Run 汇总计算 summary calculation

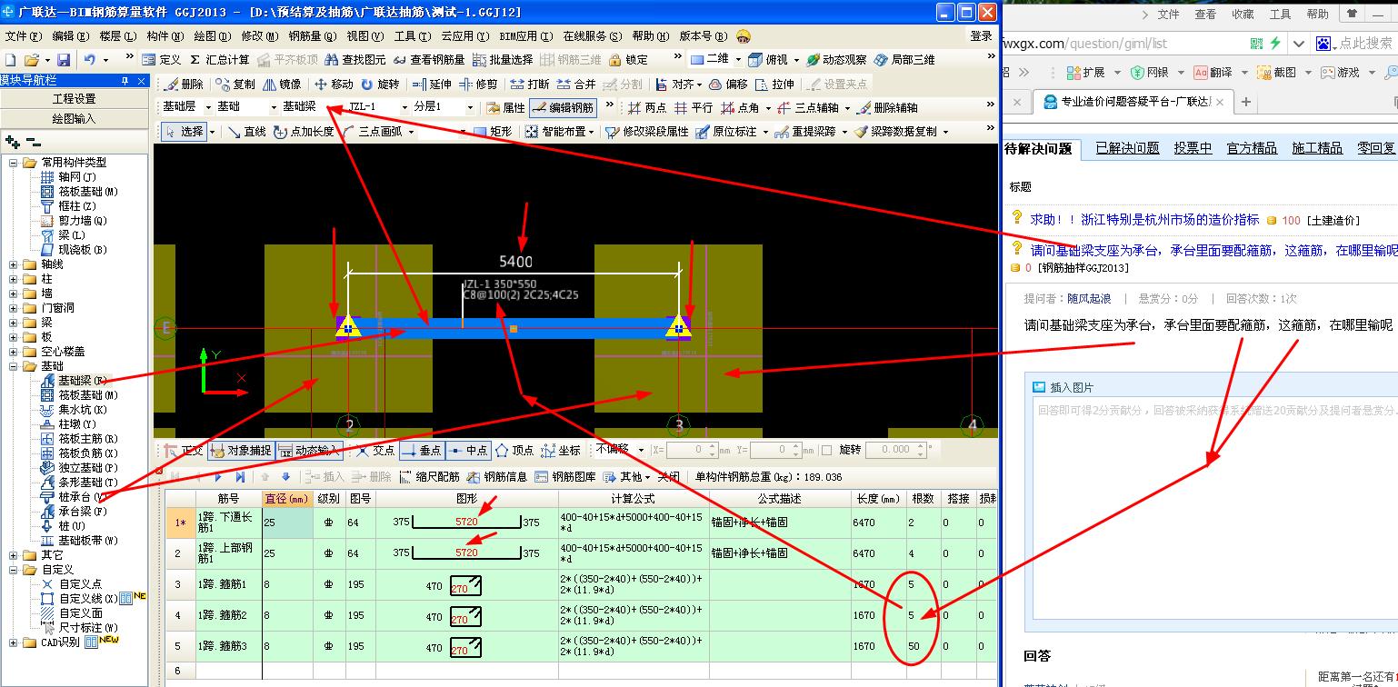[x=219, y=59]
